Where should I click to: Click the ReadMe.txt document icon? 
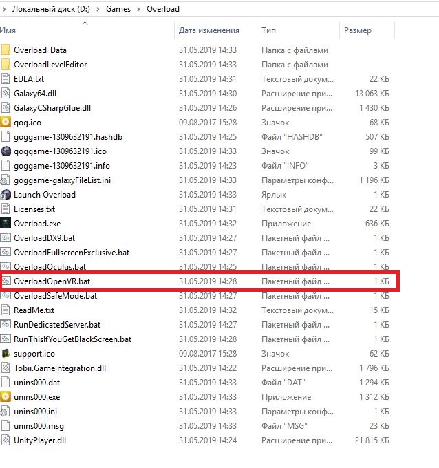point(6,310)
